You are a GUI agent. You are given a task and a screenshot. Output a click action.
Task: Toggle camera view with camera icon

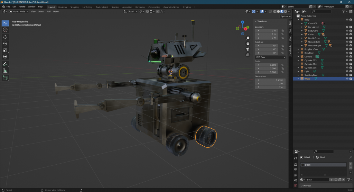pyautogui.click(x=248, y=49)
